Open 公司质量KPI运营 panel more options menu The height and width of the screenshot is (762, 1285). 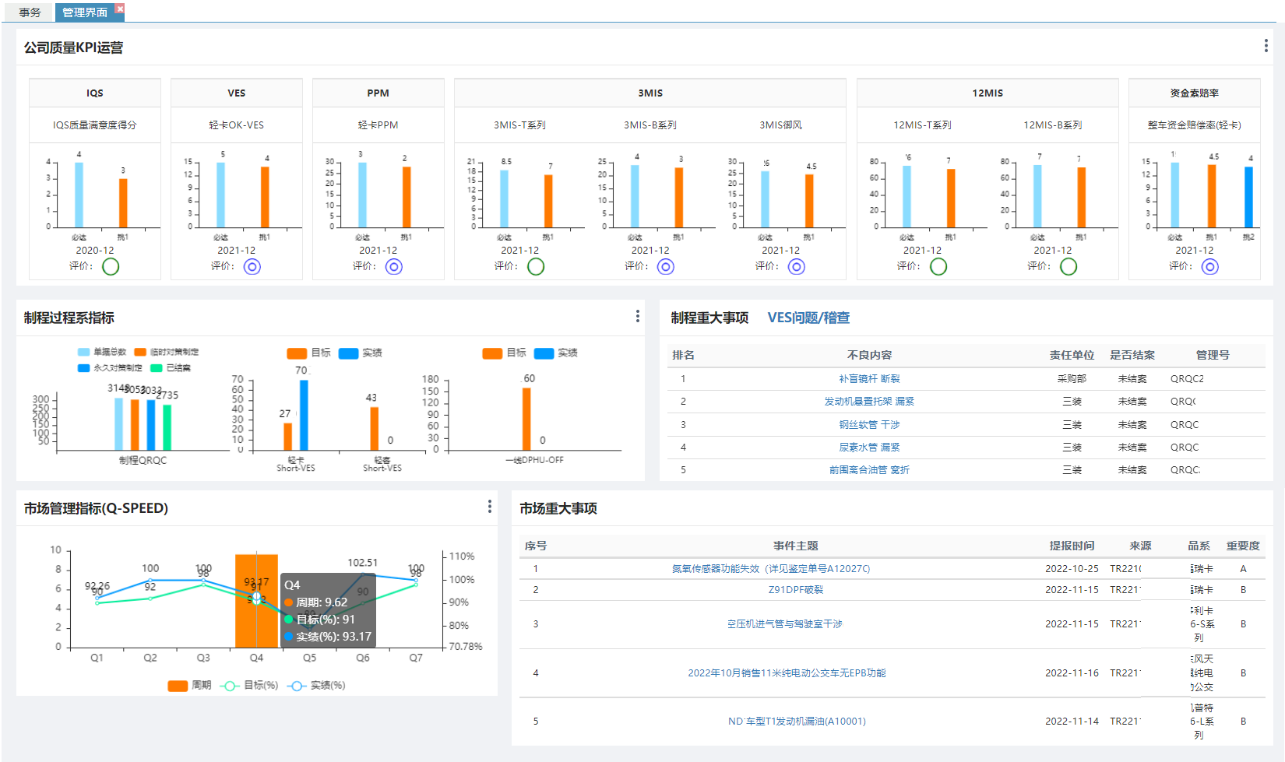pyautogui.click(x=1266, y=46)
